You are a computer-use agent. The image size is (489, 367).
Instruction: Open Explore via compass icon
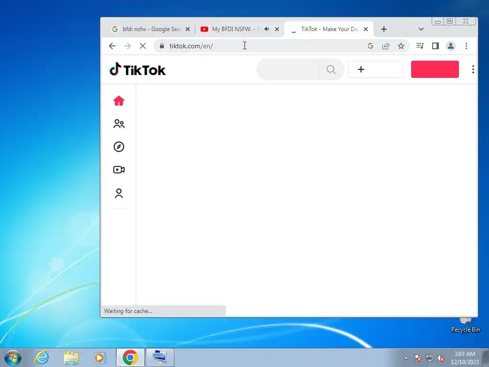[119, 147]
